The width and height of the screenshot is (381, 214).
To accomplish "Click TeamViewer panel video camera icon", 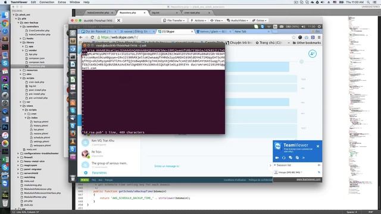I will [277, 158].
